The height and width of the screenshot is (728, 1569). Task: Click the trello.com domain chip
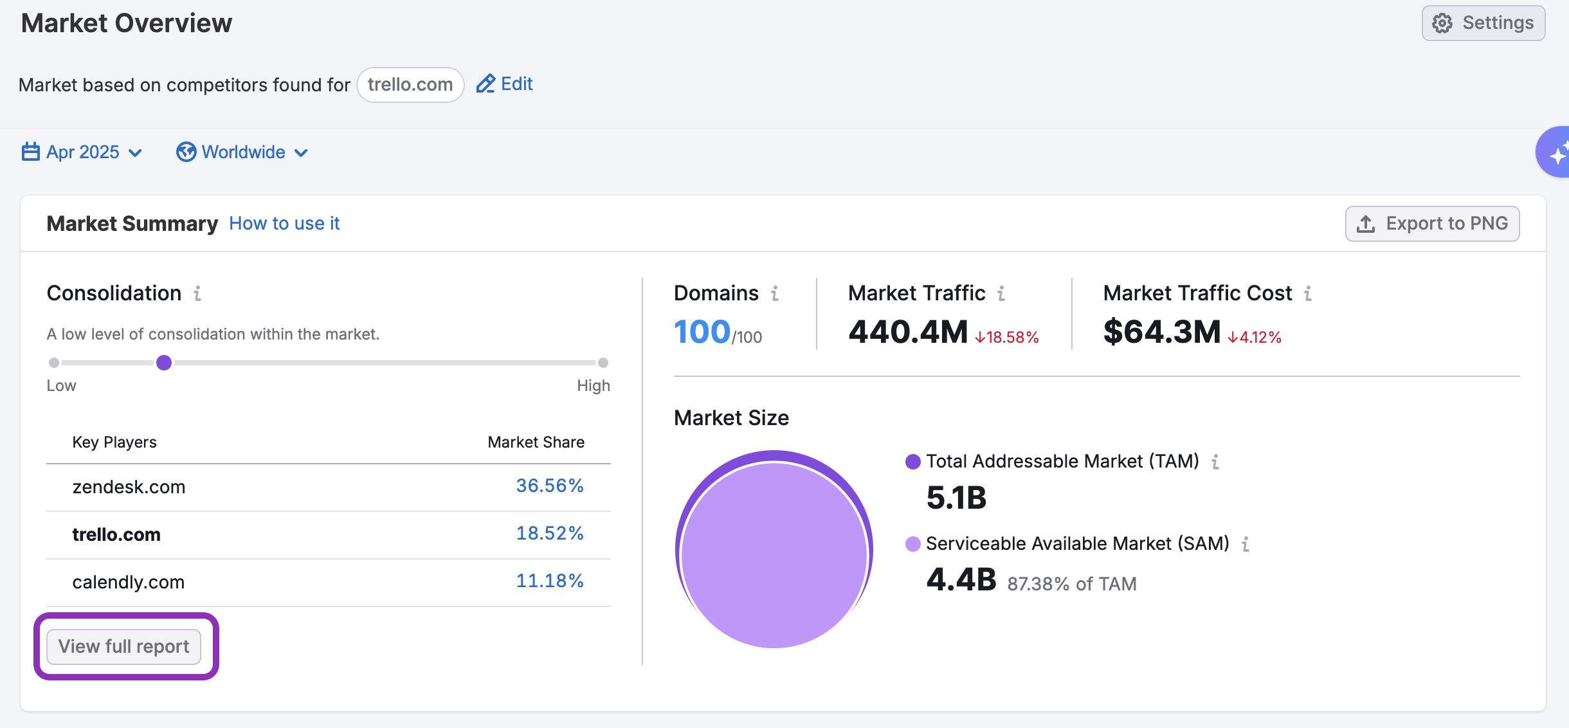(x=410, y=84)
